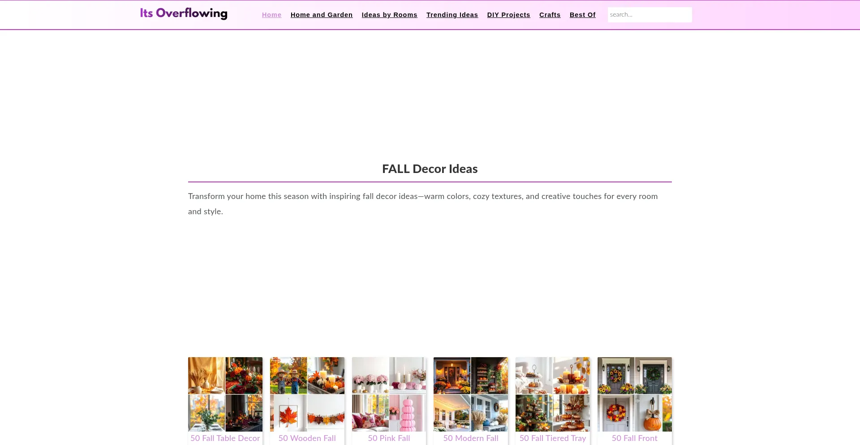Screen dimensions: 860x445
Task: Open the 50 Fall Tiered Tray collage
Action: pos(553,394)
